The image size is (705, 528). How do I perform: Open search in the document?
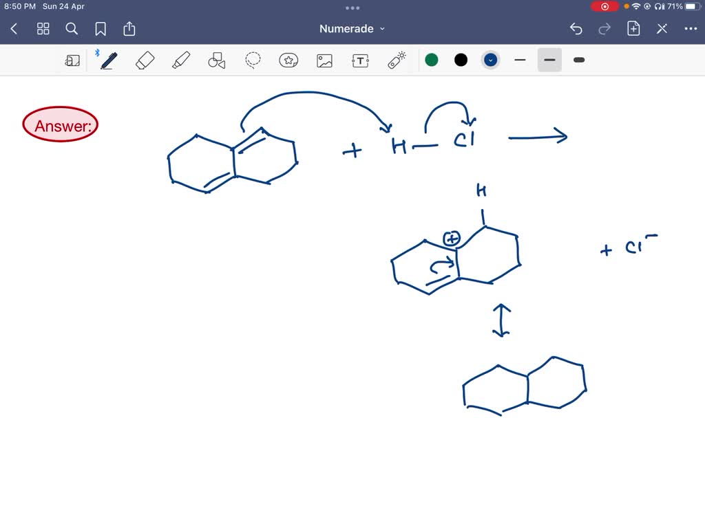click(x=72, y=29)
